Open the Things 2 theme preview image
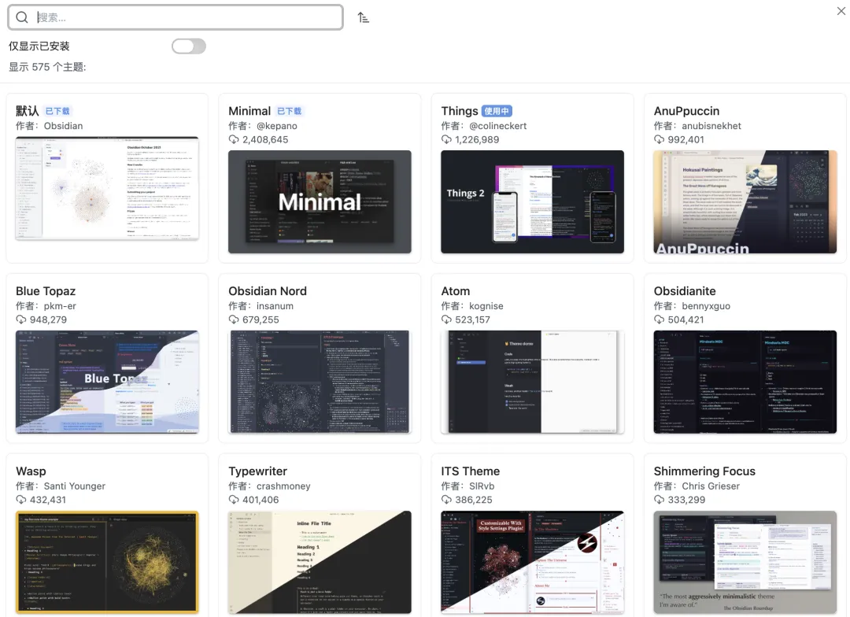The image size is (850, 617). pyautogui.click(x=532, y=201)
